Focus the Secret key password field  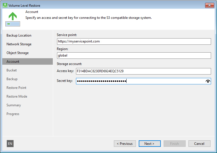[143, 81]
